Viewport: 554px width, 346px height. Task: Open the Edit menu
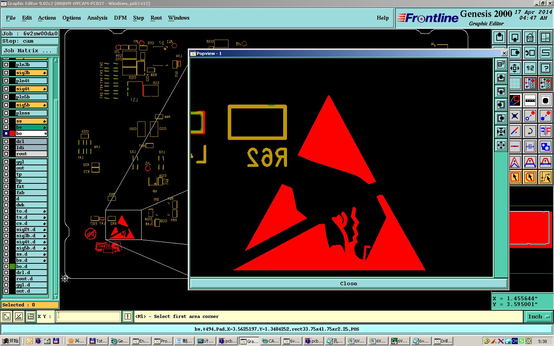coord(27,18)
